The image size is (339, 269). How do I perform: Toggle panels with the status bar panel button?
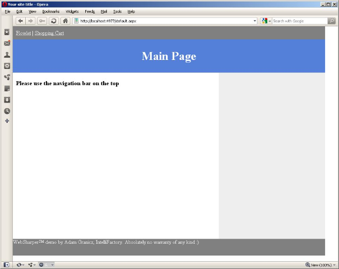pyautogui.click(x=6, y=265)
